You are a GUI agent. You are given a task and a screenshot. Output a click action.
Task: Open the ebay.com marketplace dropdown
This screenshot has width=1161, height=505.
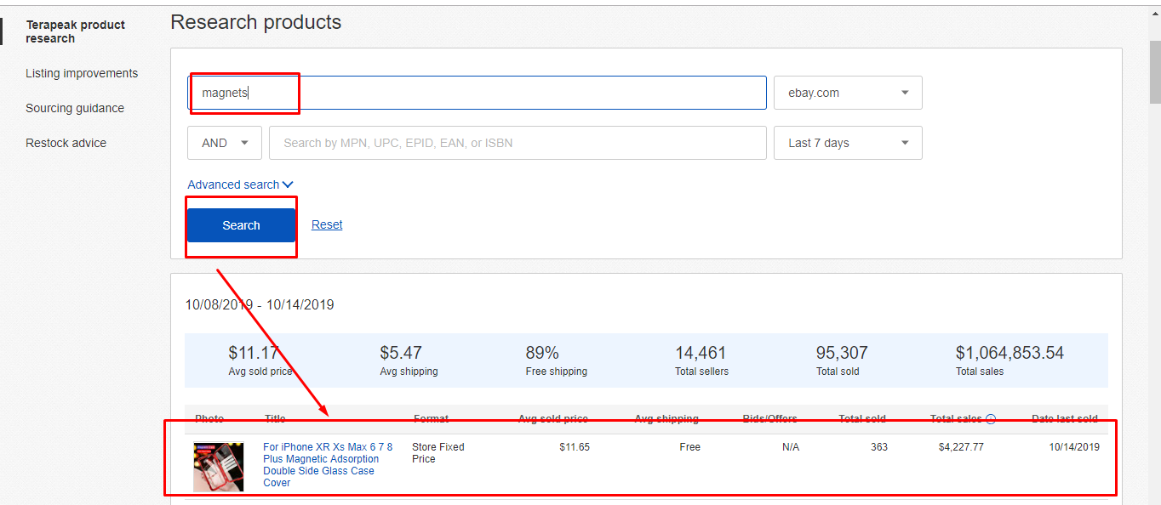847,93
